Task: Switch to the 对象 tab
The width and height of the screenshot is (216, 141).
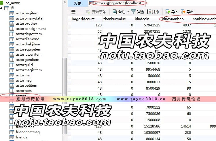Action: pyautogui.click(x=78, y=3)
